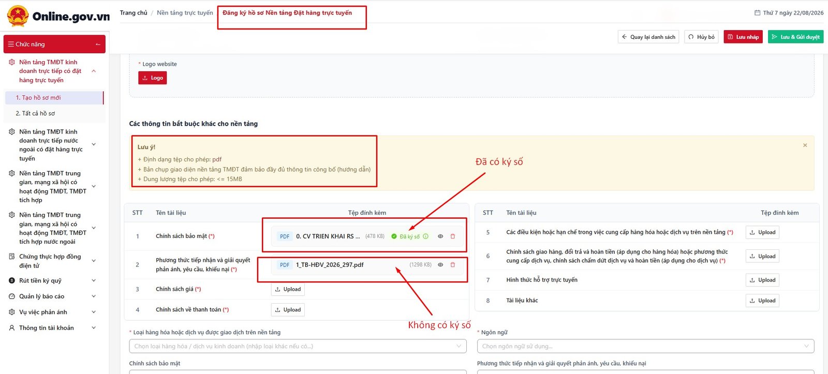Expand the Rút tiền ký quỹ menu

click(94, 281)
